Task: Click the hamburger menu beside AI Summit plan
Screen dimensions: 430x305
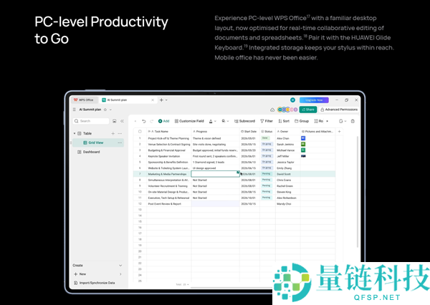Action: (75, 110)
